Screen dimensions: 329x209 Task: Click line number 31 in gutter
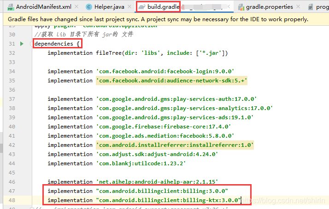(x=12, y=44)
